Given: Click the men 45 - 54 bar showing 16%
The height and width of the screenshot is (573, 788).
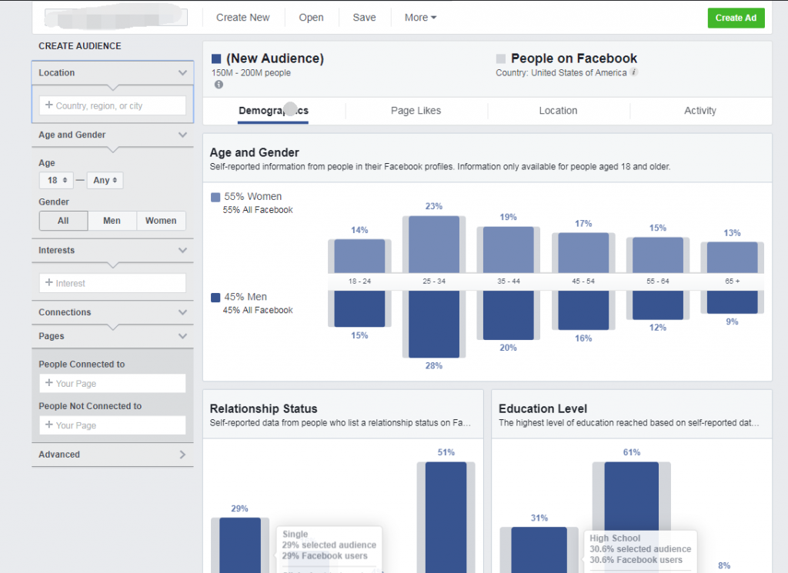Looking at the screenshot, I should (583, 310).
